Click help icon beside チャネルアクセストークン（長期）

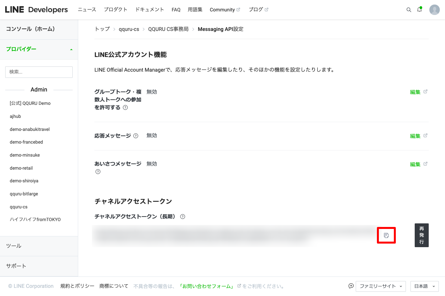pyautogui.click(x=183, y=217)
